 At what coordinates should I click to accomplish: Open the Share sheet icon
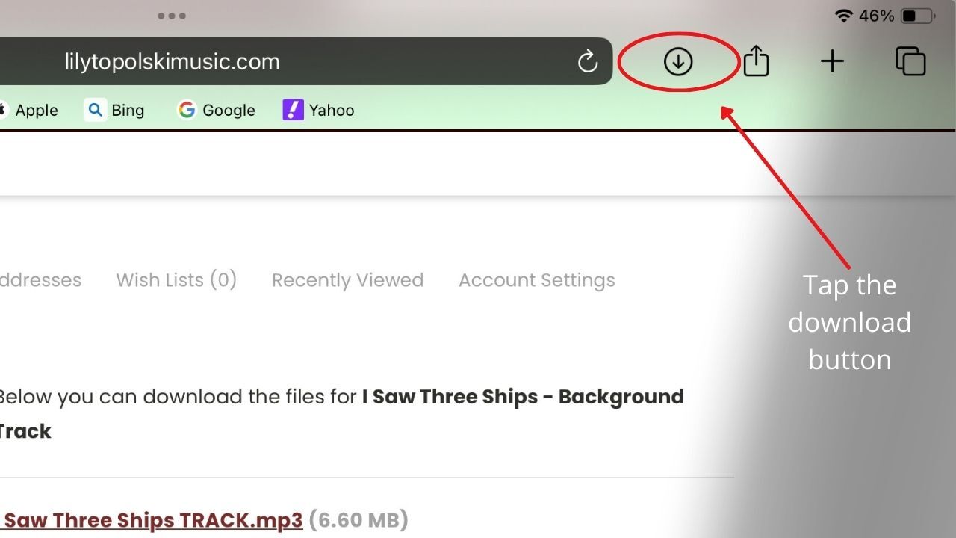(756, 61)
